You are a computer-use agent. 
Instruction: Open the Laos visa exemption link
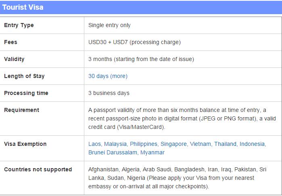(94, 144)
